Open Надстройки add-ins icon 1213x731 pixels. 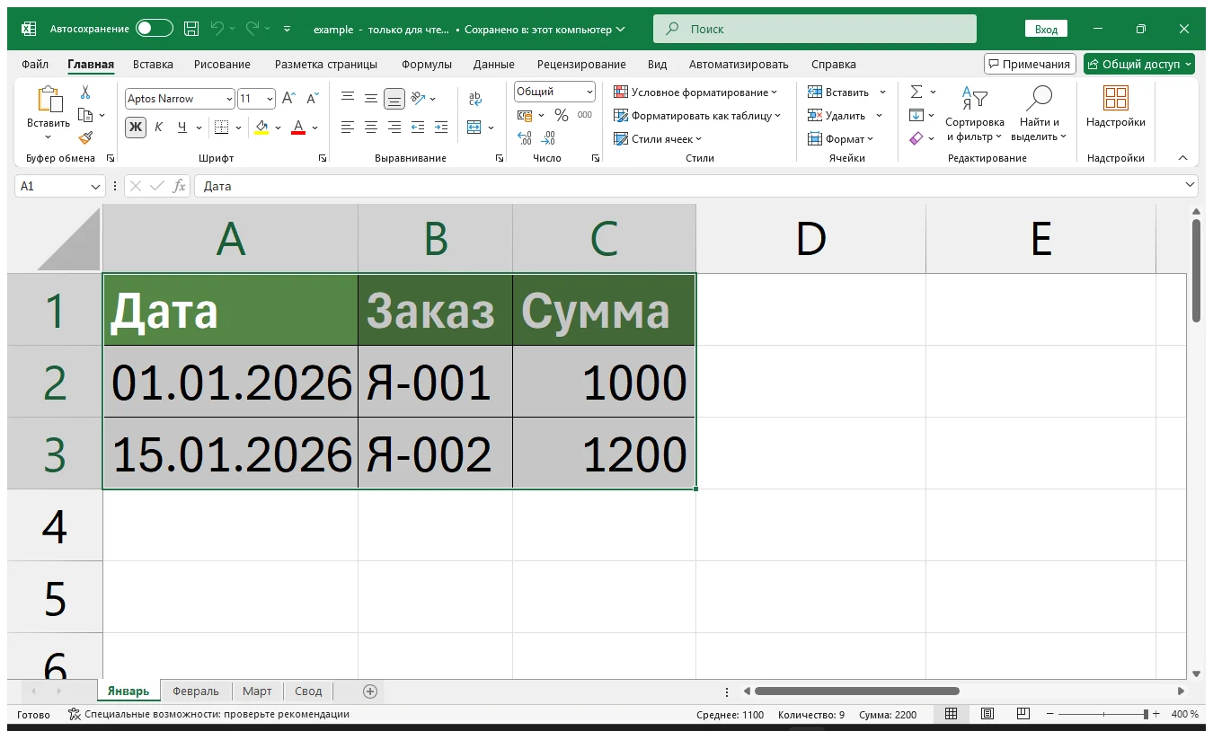click(x=1116, y=99)
